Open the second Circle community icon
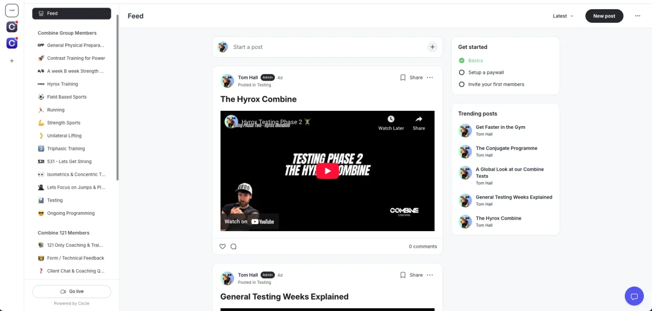 [12, 27]
